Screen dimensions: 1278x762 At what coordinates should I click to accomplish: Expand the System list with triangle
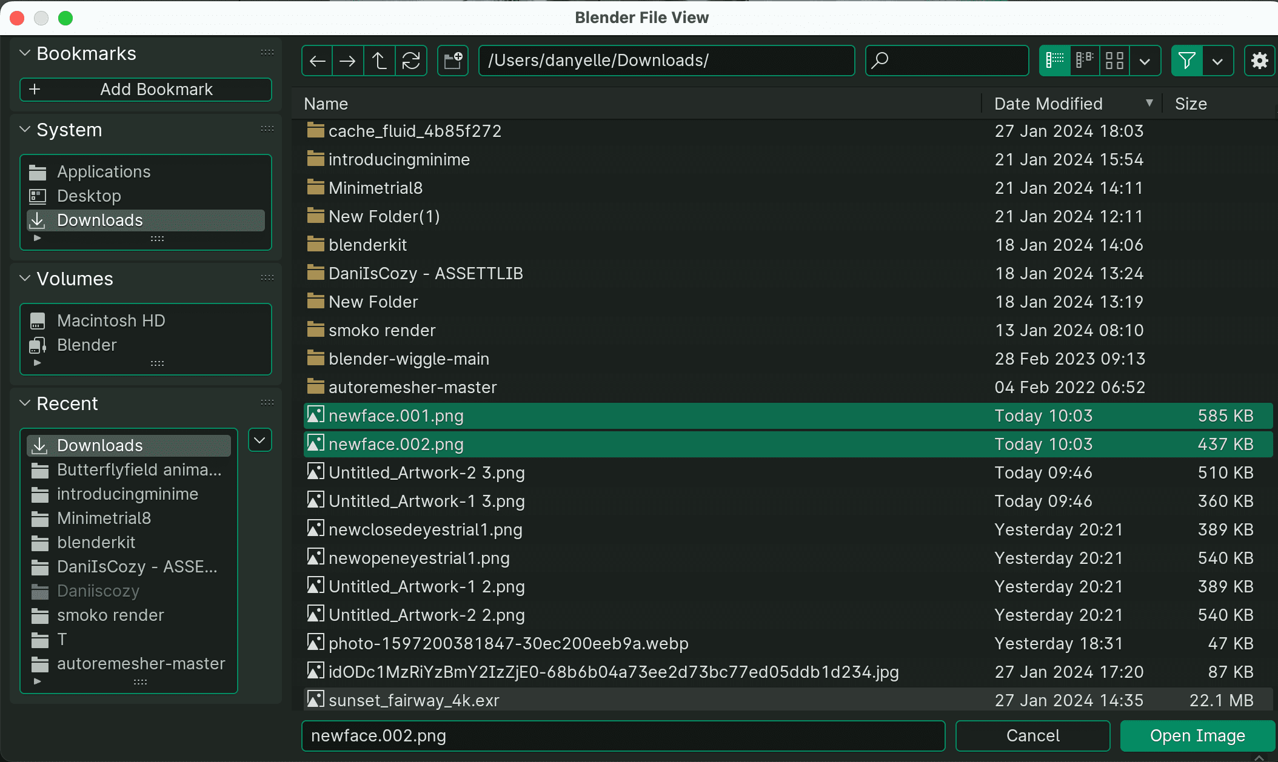pyautogui.click(x=38, y=238)
